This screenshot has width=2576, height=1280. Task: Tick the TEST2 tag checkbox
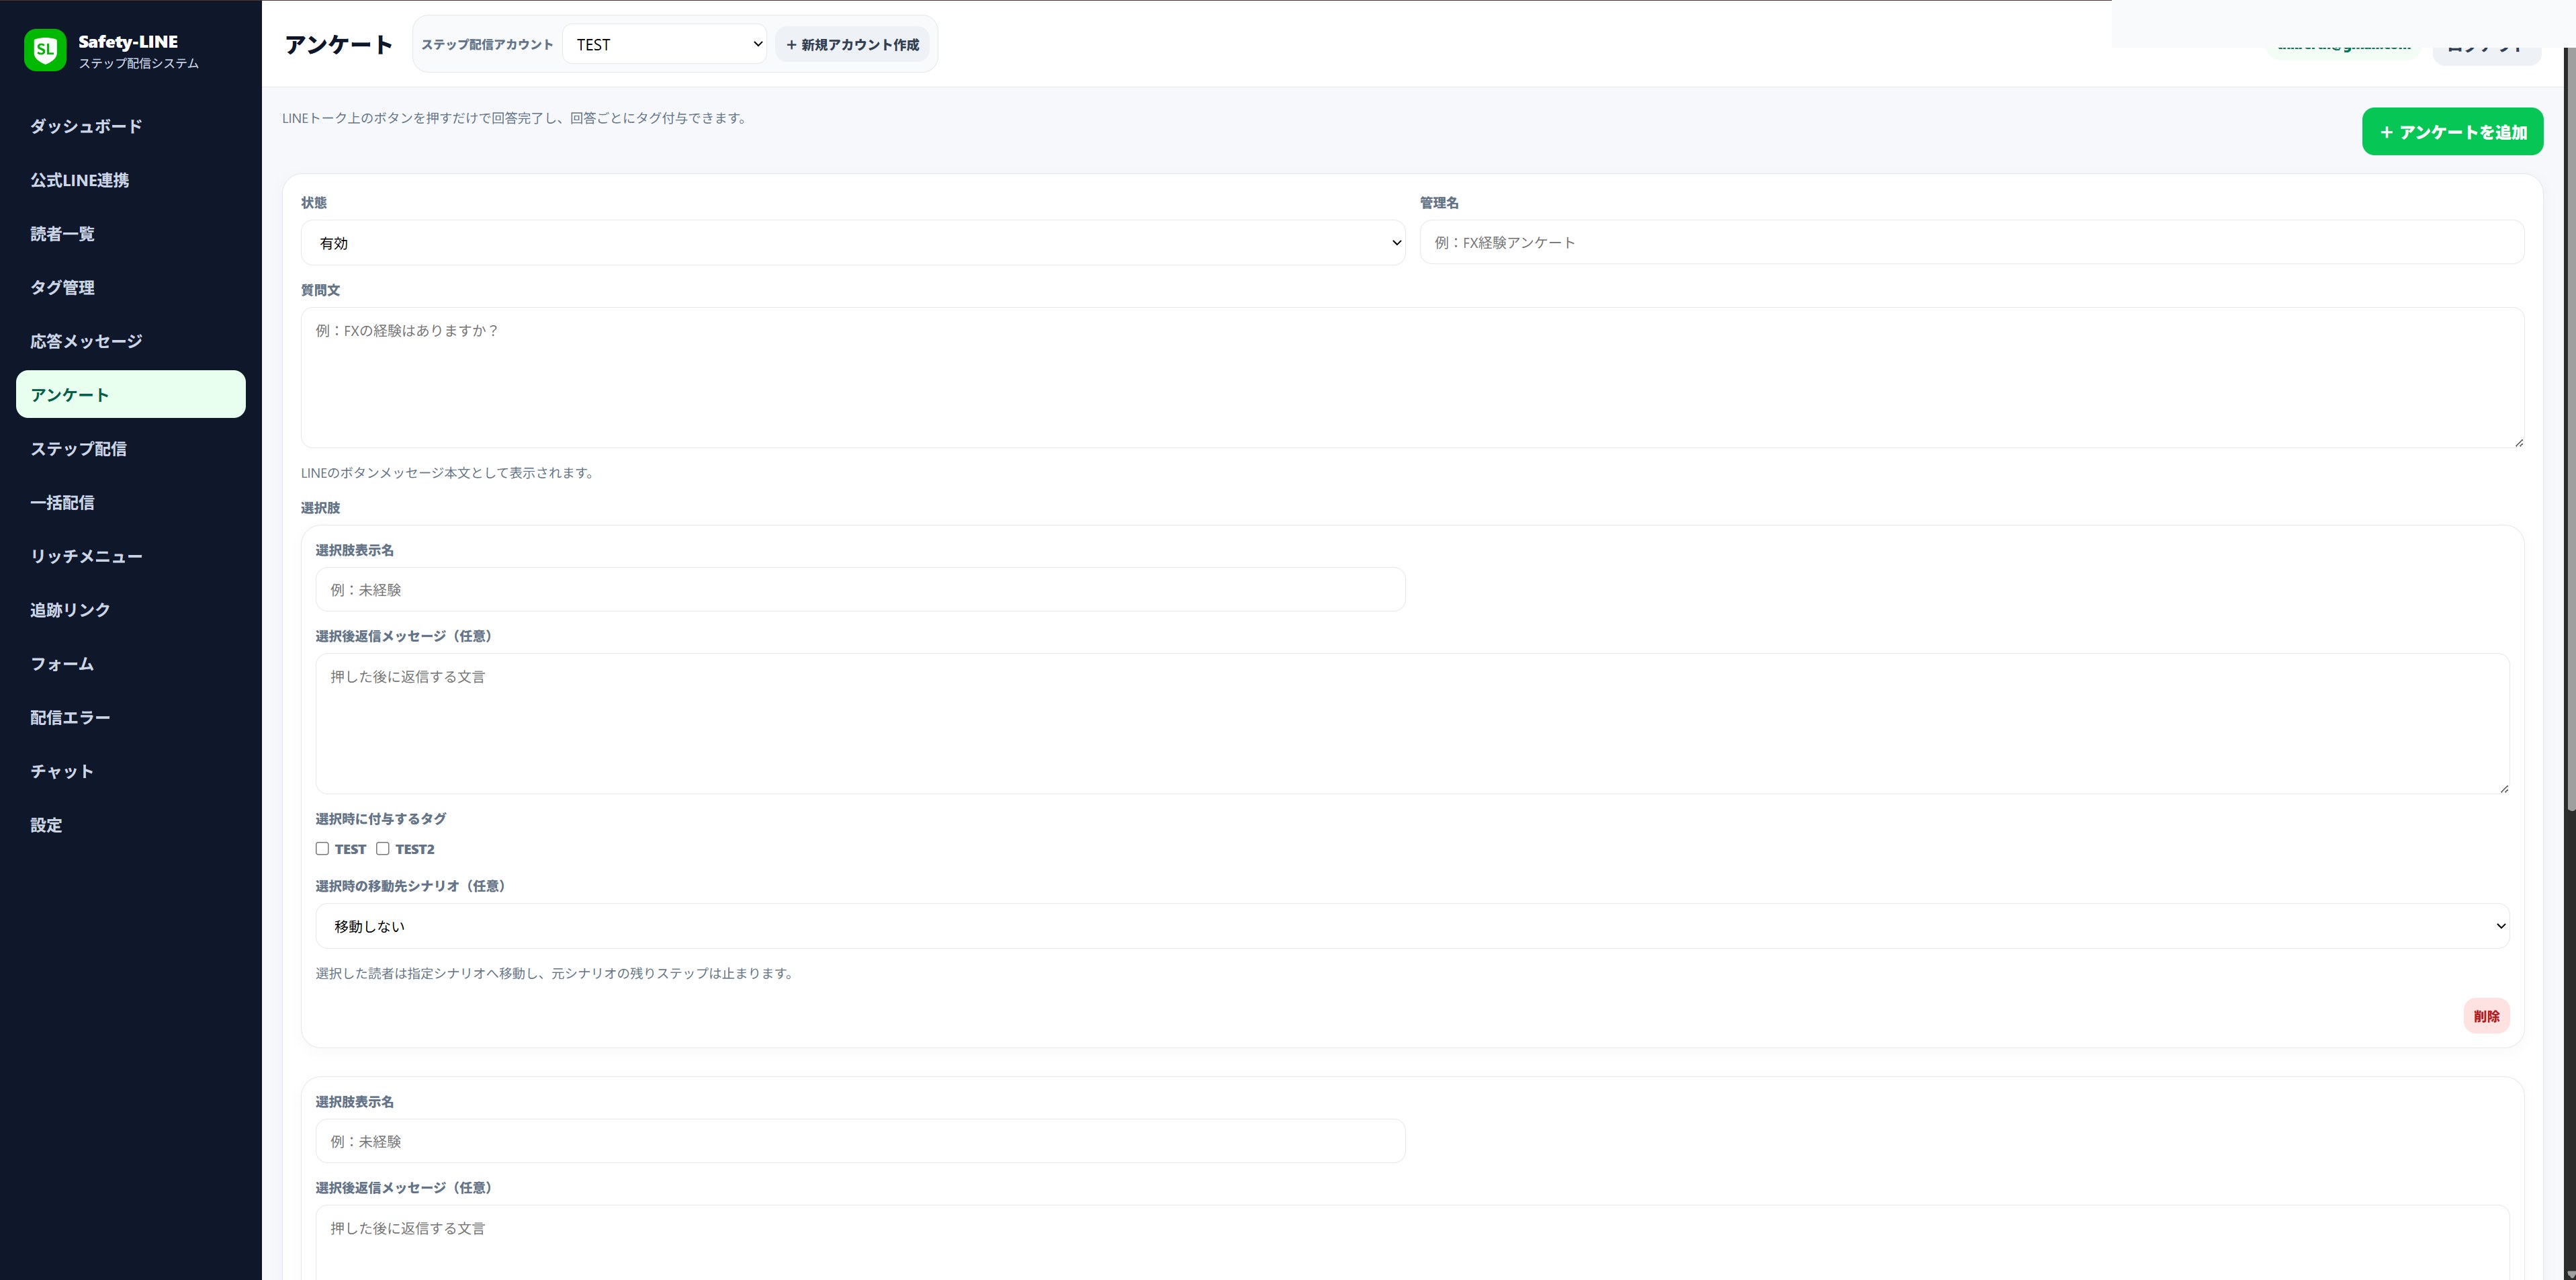click(382, 848)
